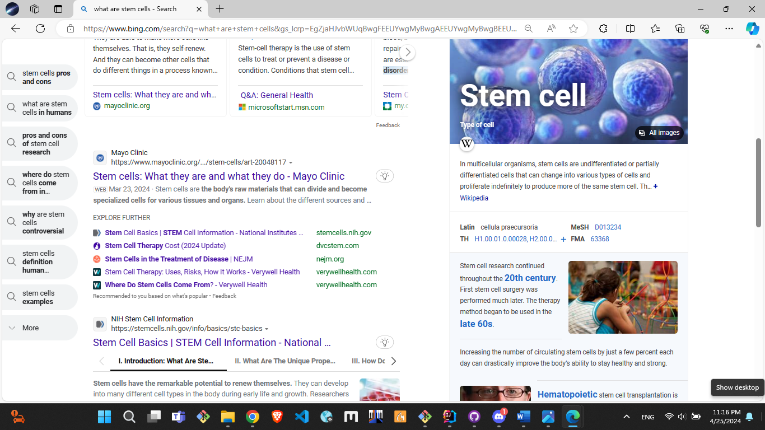
Task: Open Visual Studio Code from taskbar
Action: (302, 417)
